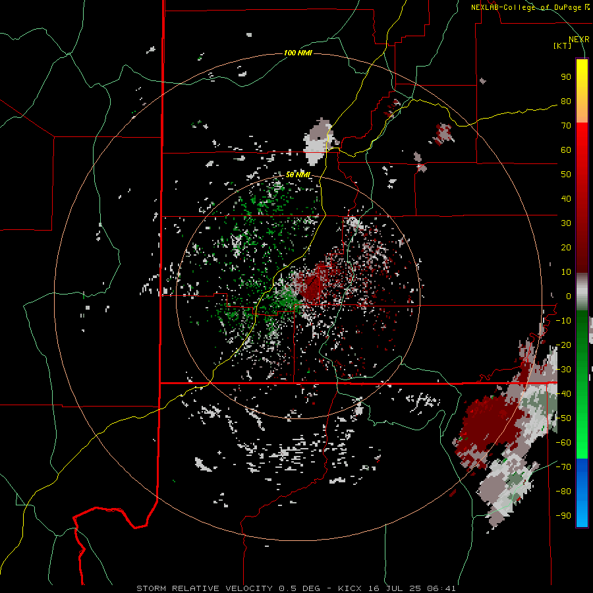The image size is (593, 593).
Task: Click the -40 value on the velocity scale
Action: click(x=563, y=394)
